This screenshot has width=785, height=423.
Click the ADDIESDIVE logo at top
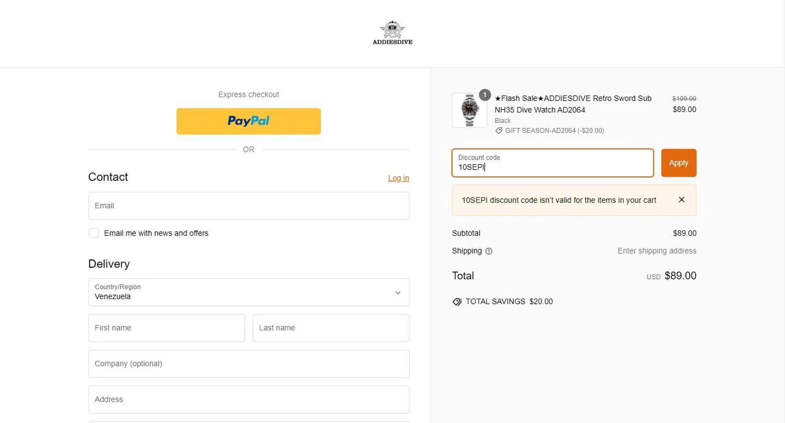392,33
